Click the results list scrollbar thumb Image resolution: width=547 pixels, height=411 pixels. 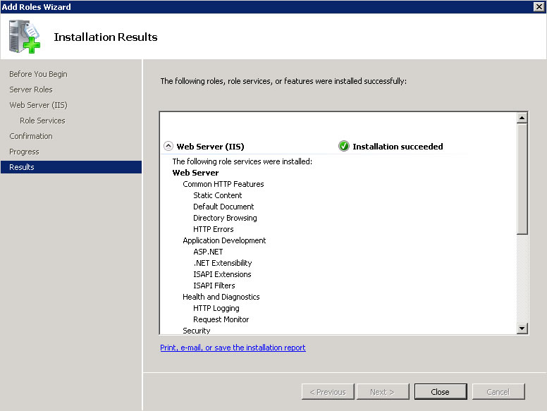[x=522, y=178]
